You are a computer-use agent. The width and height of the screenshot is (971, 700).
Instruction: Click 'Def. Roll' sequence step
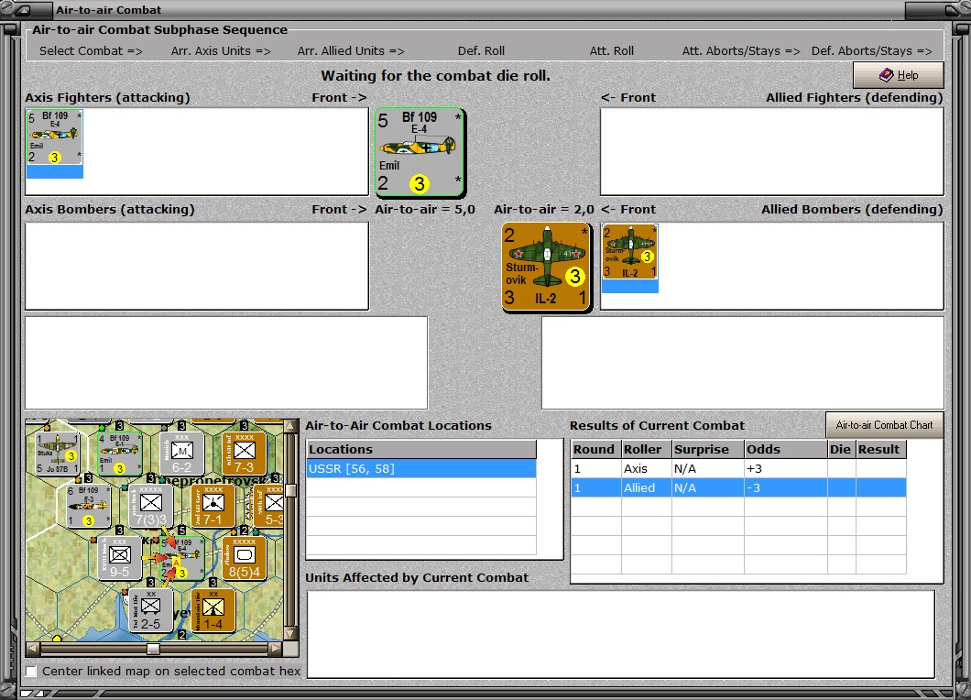[481, 50]
